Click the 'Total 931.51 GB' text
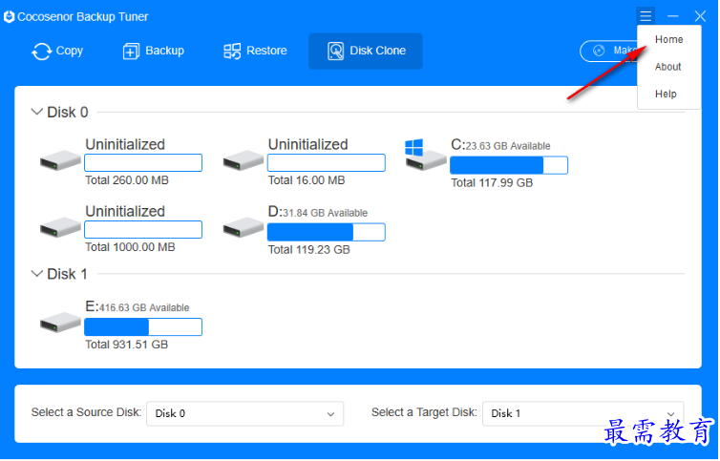Screen dimensions: 720x461 [127, 345]
